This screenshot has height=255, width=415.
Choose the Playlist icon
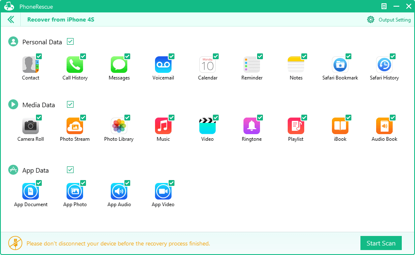(296, 126)
